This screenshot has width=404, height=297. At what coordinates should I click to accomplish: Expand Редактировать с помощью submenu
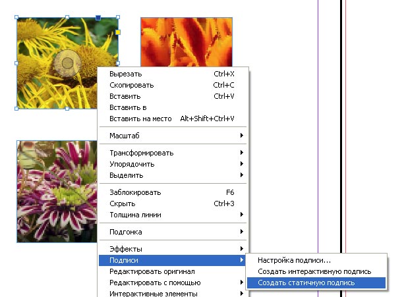(x=173, y=283)
